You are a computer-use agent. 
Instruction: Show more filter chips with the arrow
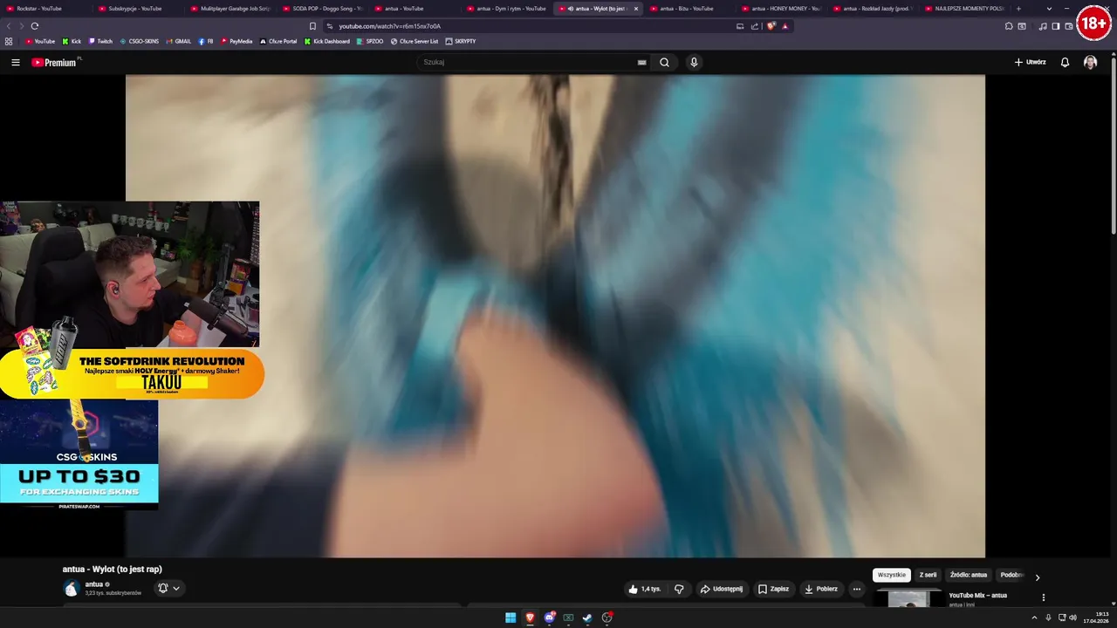coord(1037,577)
